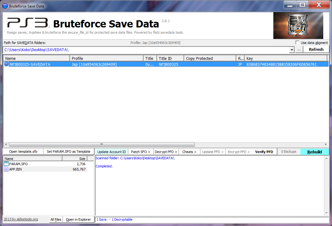Click the NPJB00325 Title ID cell
This screenshot has width=332, height=226.
pos(168,64)
